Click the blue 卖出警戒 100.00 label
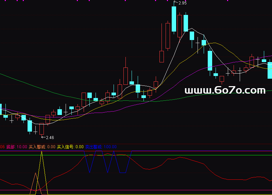 pyautogui.click(x=101, y=147)
